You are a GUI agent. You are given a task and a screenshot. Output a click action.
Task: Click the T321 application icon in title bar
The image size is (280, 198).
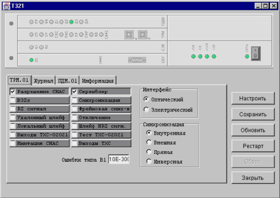(x=6, y=6)
